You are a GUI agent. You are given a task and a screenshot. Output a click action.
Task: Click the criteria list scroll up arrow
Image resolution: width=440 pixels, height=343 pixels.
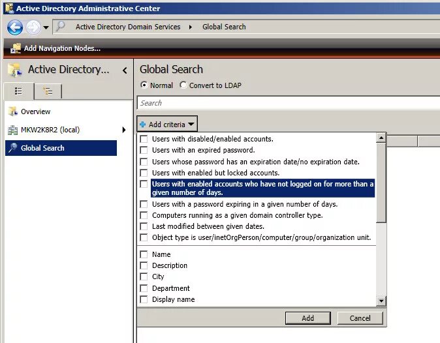coord(381,138)
